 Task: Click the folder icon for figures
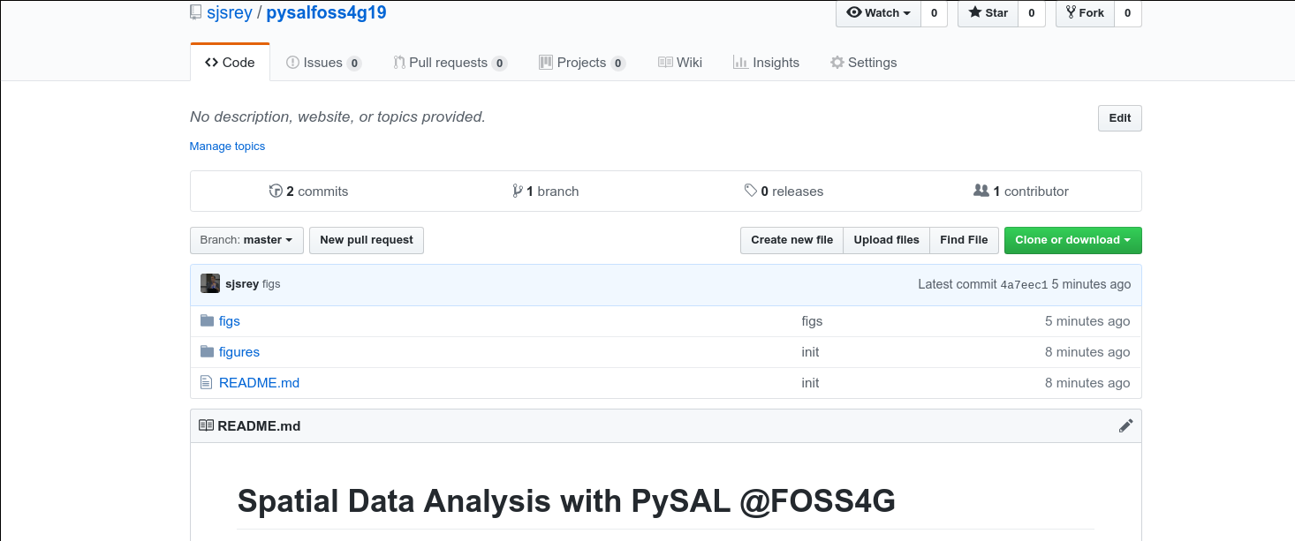coord(208,351)
